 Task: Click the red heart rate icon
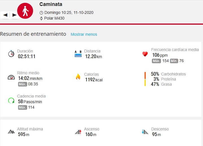click(145, 54)
